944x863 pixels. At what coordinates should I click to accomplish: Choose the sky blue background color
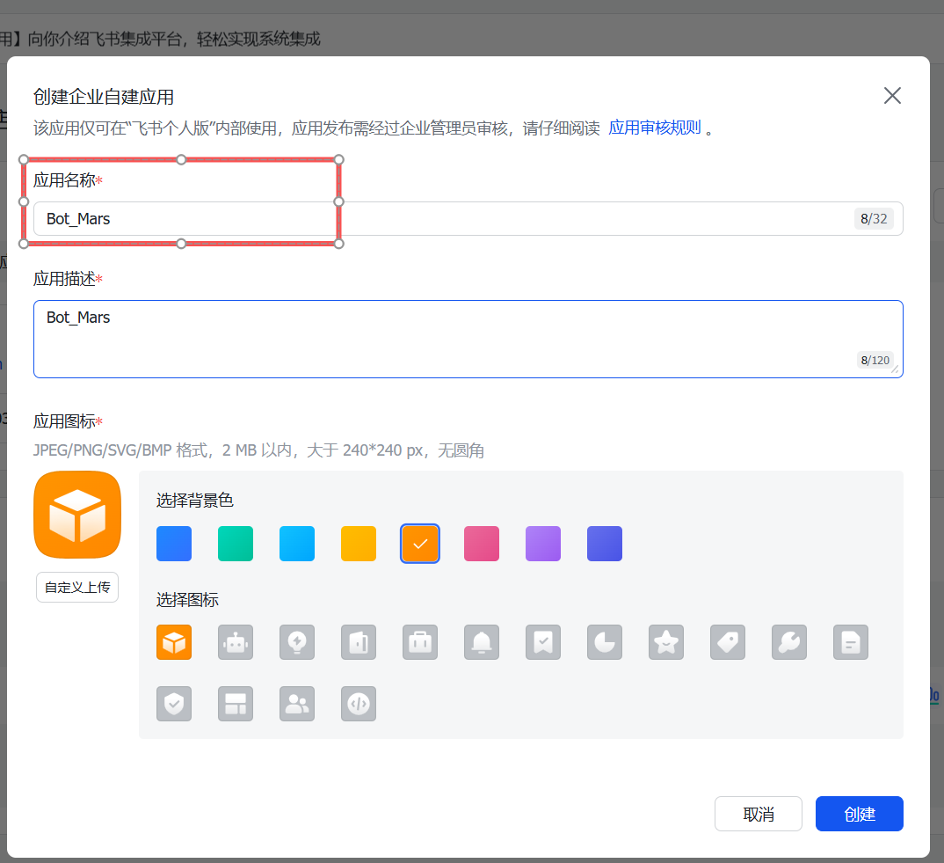pos(297,544)
